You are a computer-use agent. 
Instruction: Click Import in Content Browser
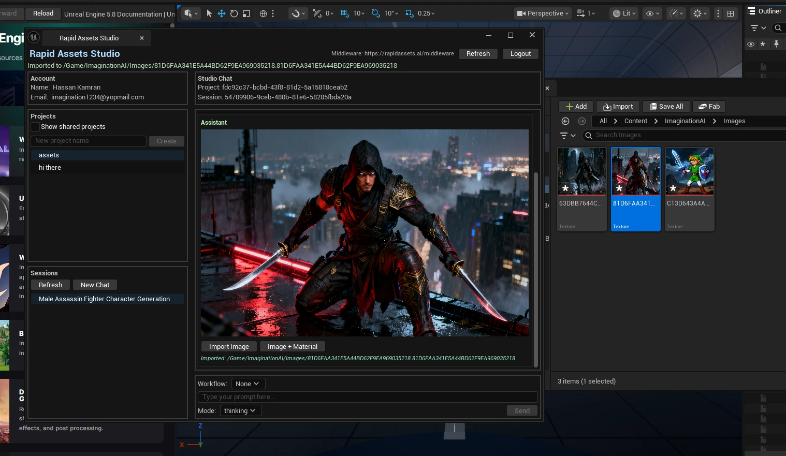[618, 106]
